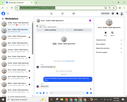Attach a file with the photo icon
127x102 pixels.
pyautogui.click(x=40, y=93)
